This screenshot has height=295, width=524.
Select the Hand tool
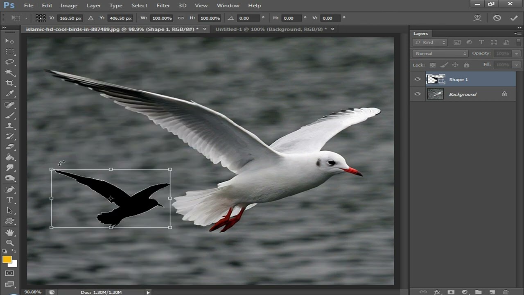coord(9,232)
